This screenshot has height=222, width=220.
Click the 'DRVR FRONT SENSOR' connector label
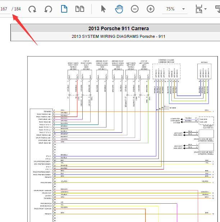(42, 191)
